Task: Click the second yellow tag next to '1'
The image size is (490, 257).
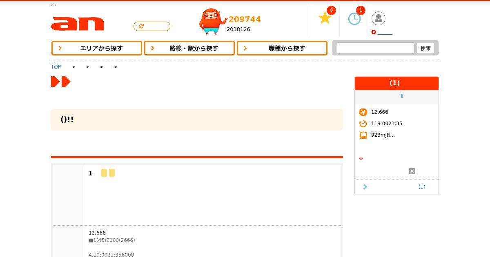Action: [112, 173]
